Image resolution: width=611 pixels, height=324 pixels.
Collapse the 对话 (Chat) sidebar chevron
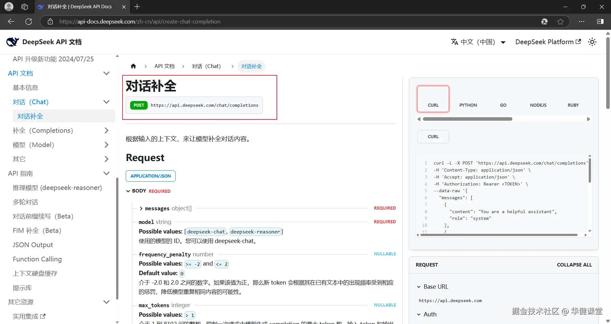coord(107,102)
